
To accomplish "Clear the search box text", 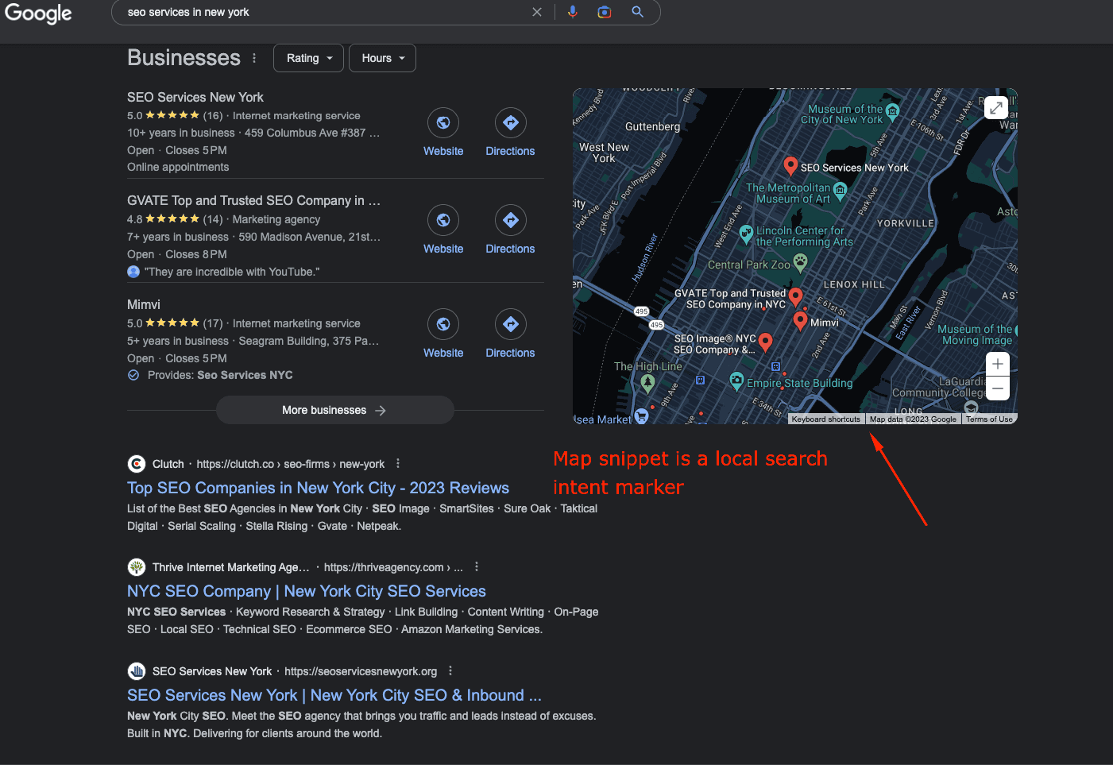I will [x=537, y=12].
